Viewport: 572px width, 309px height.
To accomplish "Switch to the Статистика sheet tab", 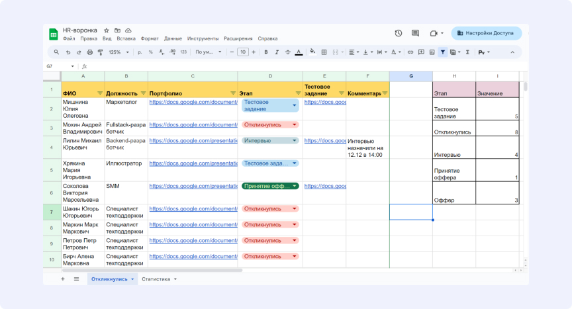I will point(159,279).
